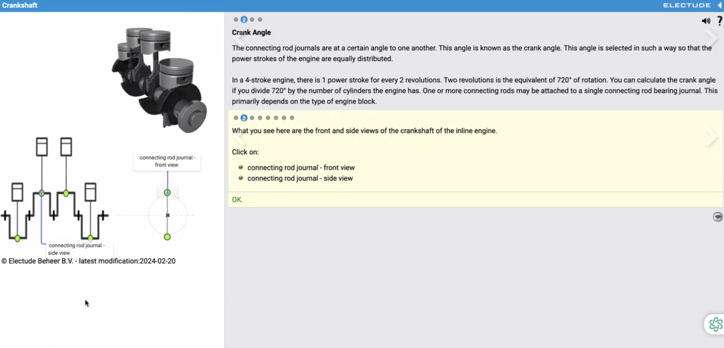
Task: Open the chat assistant icon at bottom right
Action: pyautogui.click(x=714, y=324)
